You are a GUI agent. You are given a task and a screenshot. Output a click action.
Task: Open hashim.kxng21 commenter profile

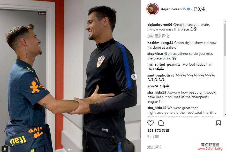pos(160,43)
